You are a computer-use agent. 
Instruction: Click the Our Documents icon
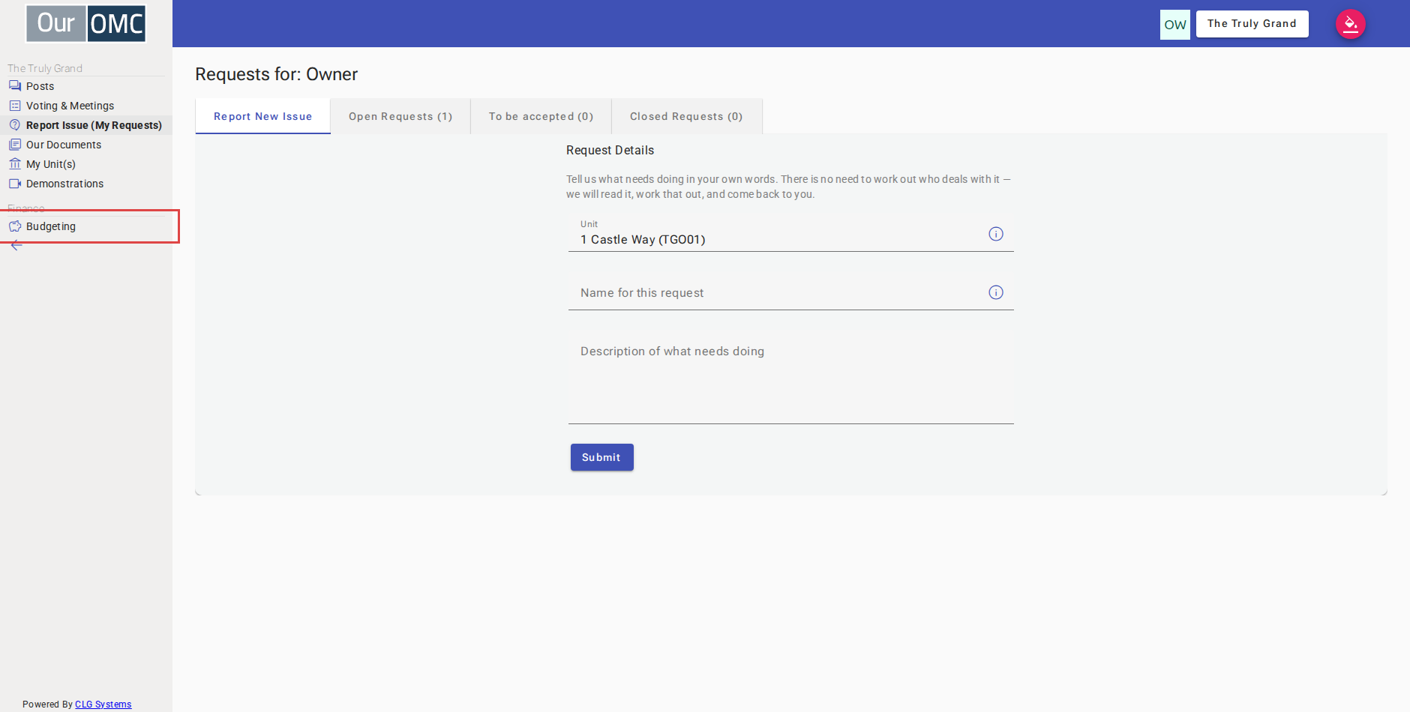(15, 145)
